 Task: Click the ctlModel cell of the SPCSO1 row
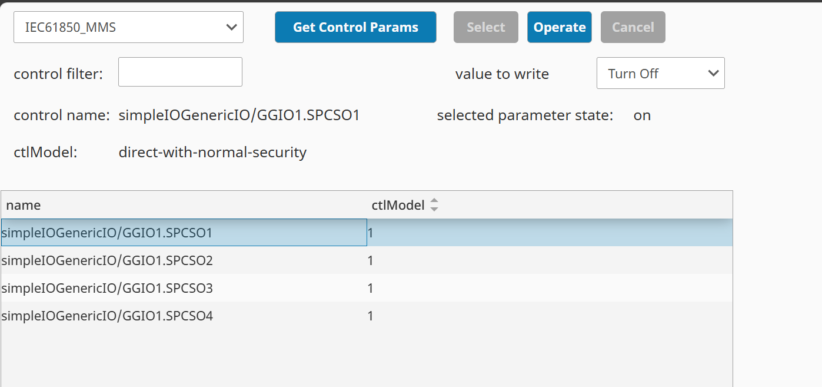[371, 233]
